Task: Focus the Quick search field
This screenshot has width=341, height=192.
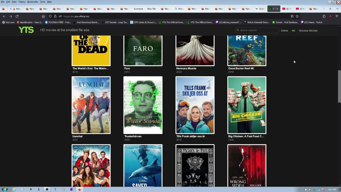Action: [x=257, y=30]
